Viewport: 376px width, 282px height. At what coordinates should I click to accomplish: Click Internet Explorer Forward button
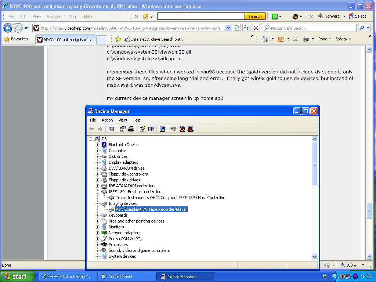coord(18,28)
